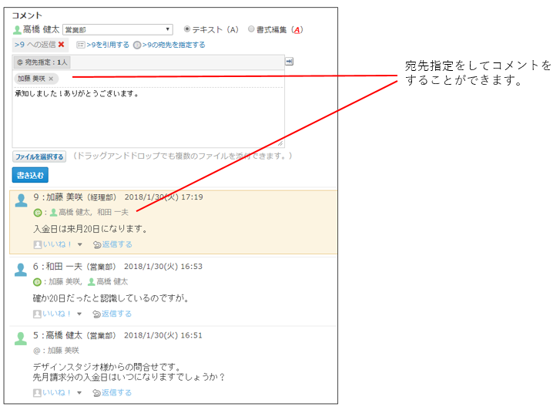Click the avatar of comment 5 高橋 健太
Viewport: 553px width, 410px height.
click(21, 338)
